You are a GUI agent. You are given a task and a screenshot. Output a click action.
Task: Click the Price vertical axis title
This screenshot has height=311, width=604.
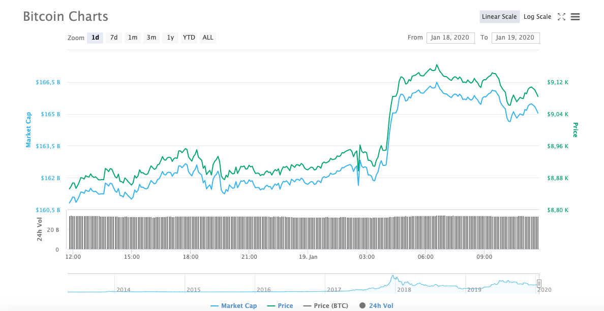click(x=575, y=130)
